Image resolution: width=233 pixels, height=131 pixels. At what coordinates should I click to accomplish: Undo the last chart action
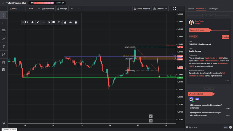click(72, 9)
